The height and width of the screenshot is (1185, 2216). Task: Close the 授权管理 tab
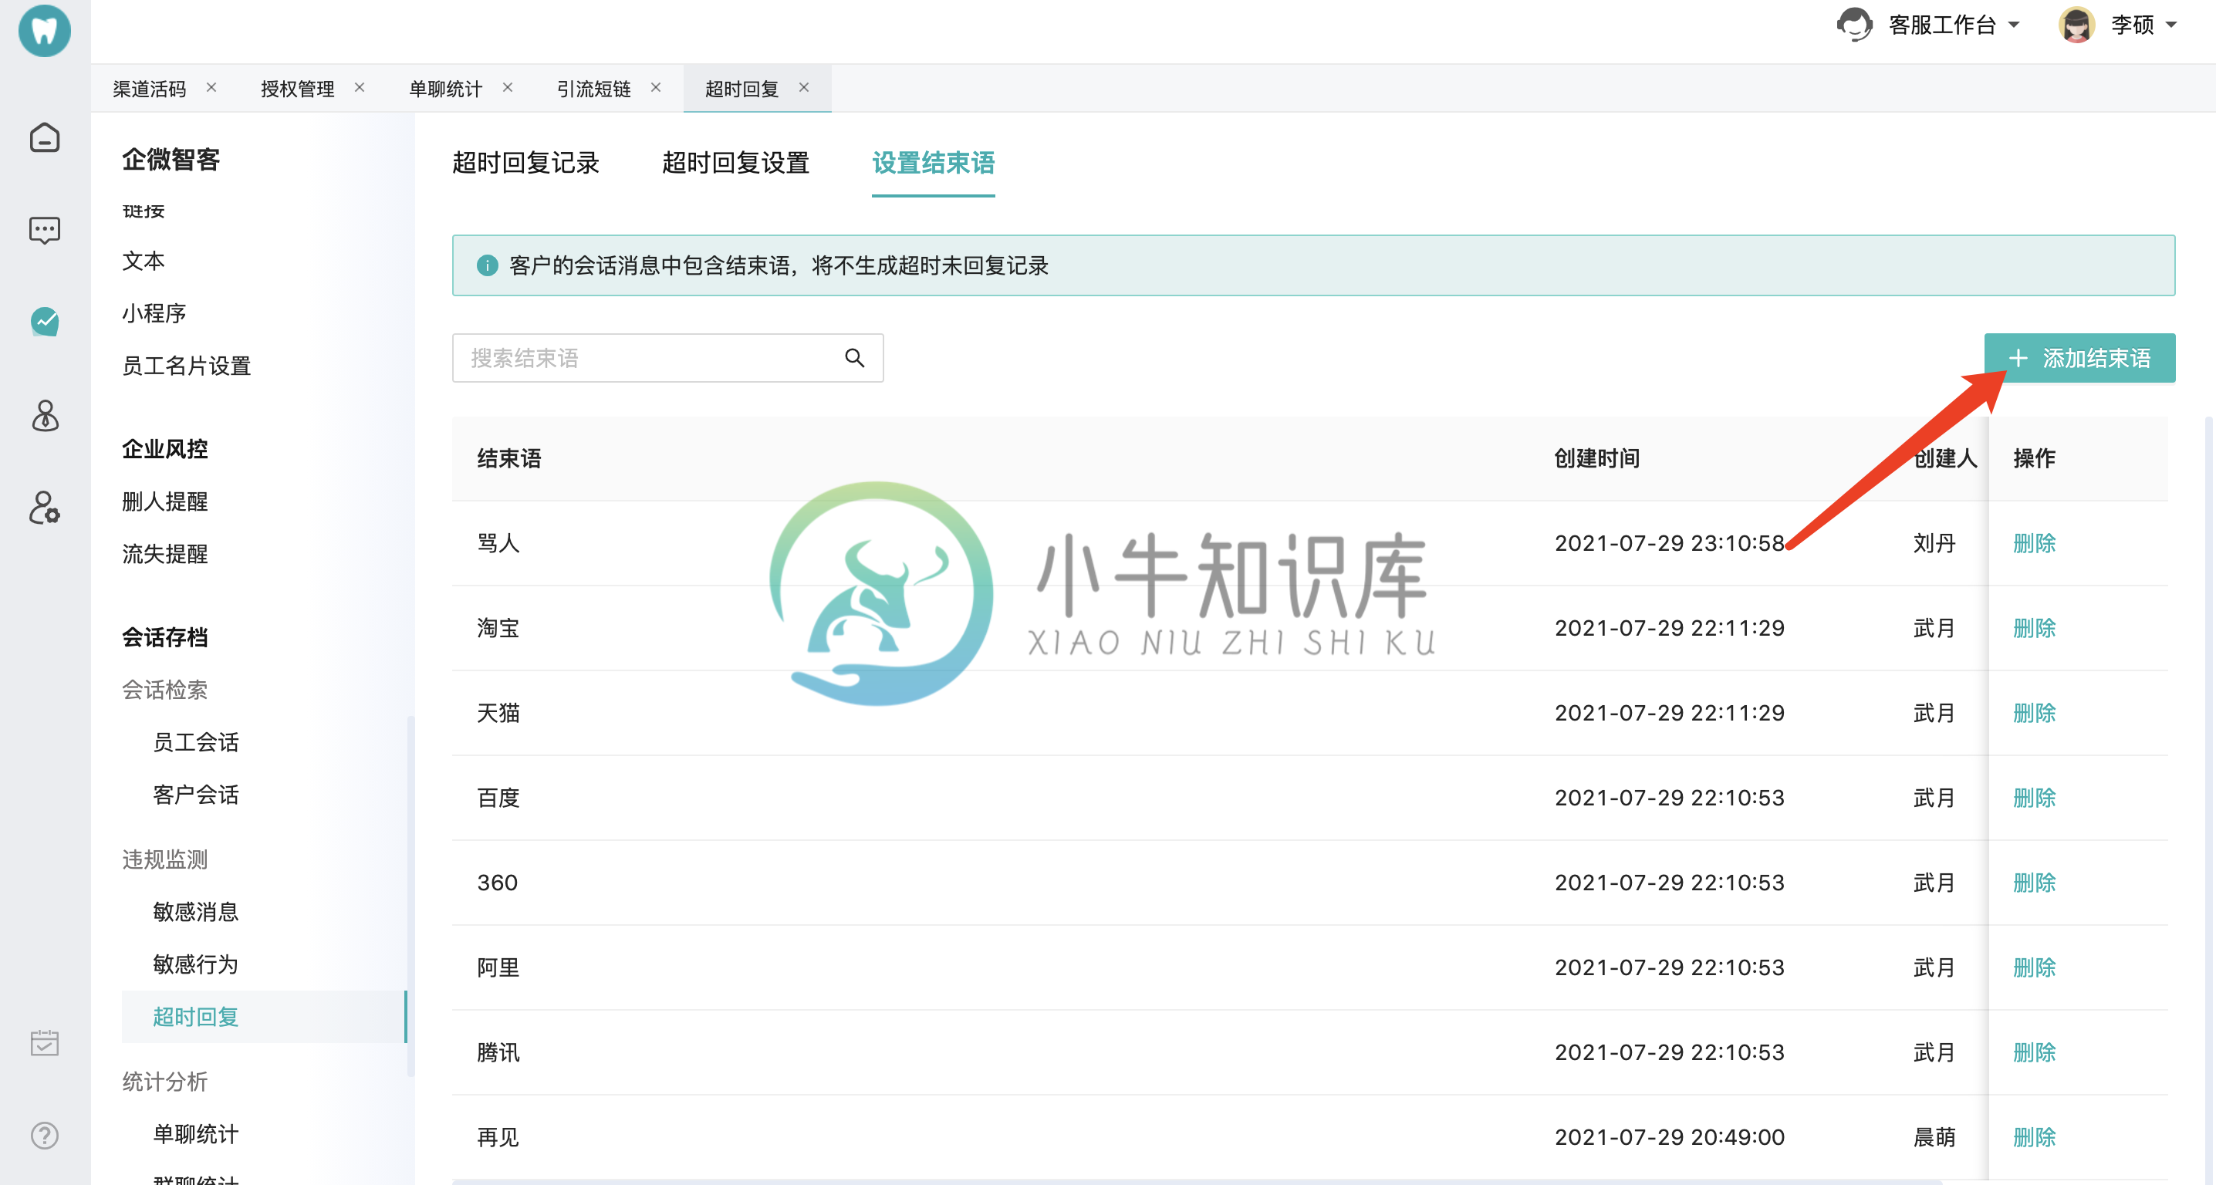pyautogui.click(x=360, y=88)
